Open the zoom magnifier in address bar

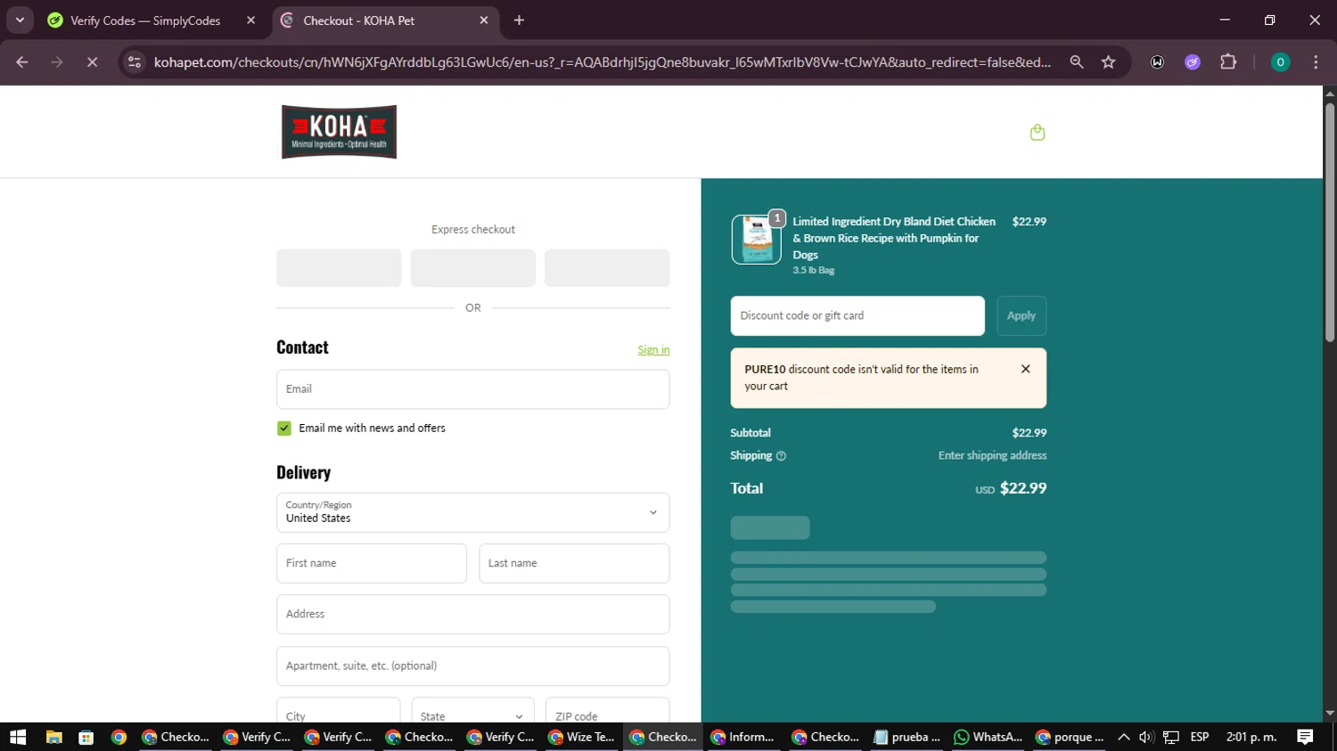click(x=1077, y=62)
